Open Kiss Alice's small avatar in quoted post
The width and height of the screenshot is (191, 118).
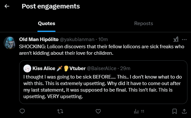[x=27, y=68]
